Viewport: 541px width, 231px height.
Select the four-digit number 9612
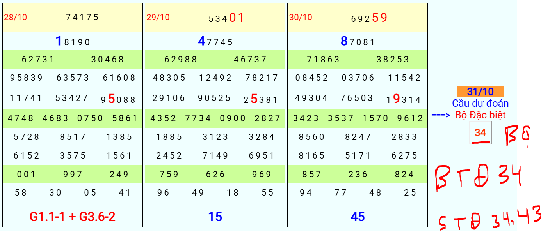pyautogui.click(x=410, y=118)
